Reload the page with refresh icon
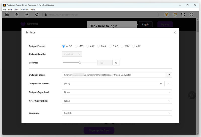Image resolution: width=201 pixels, height=137 pixels. (37, 14)
